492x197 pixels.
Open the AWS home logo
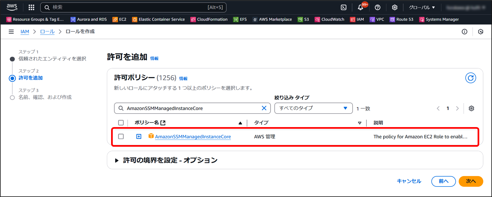point(12,7)
